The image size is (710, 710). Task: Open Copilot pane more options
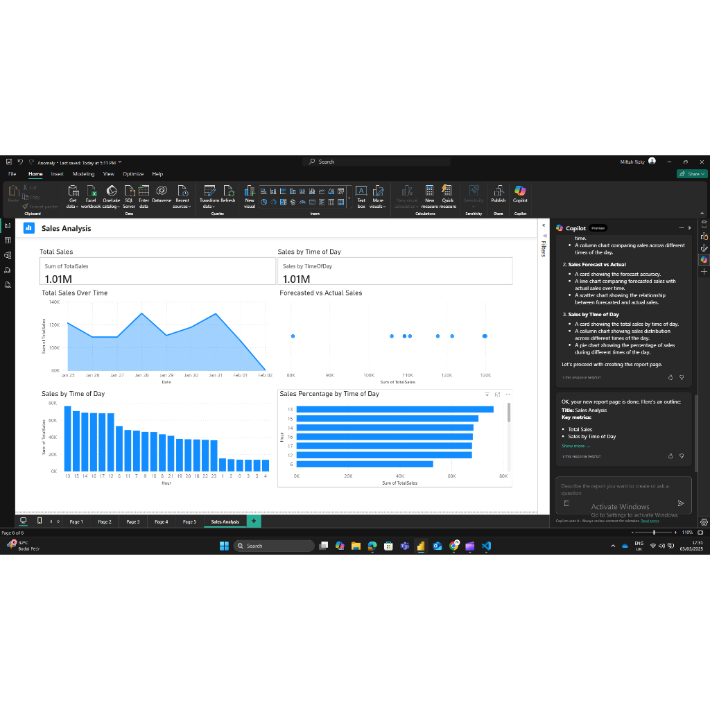coord(681,228)
